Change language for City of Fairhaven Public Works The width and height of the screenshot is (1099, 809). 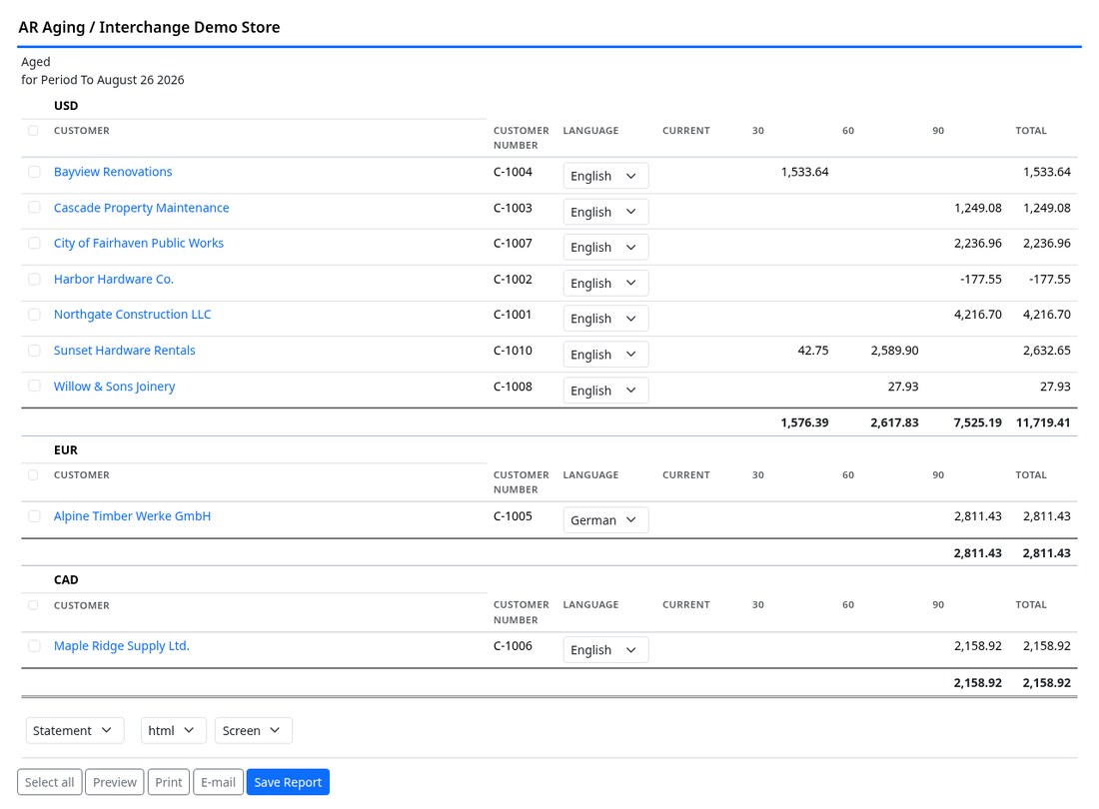pyautogui.click(x=605, y=248)
